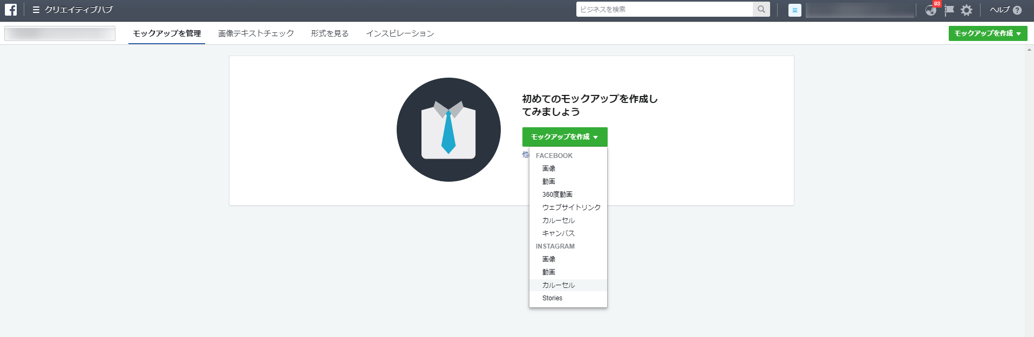Choose キャンバス from the menu
The width and height of the screenshot is (1034, 337).
point(568,233)
